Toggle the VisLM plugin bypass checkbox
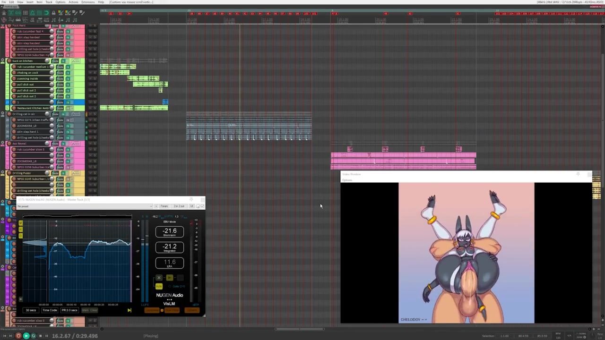 coord(202,206)
